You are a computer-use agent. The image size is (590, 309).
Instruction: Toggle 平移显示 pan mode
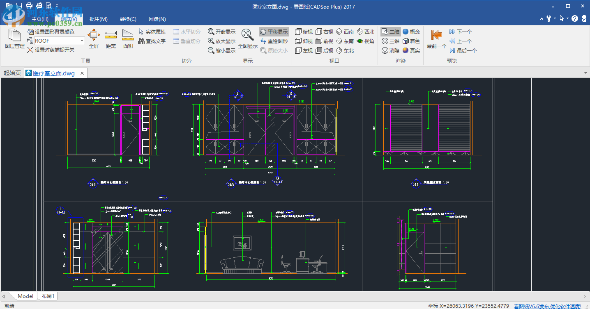[274, 32]
